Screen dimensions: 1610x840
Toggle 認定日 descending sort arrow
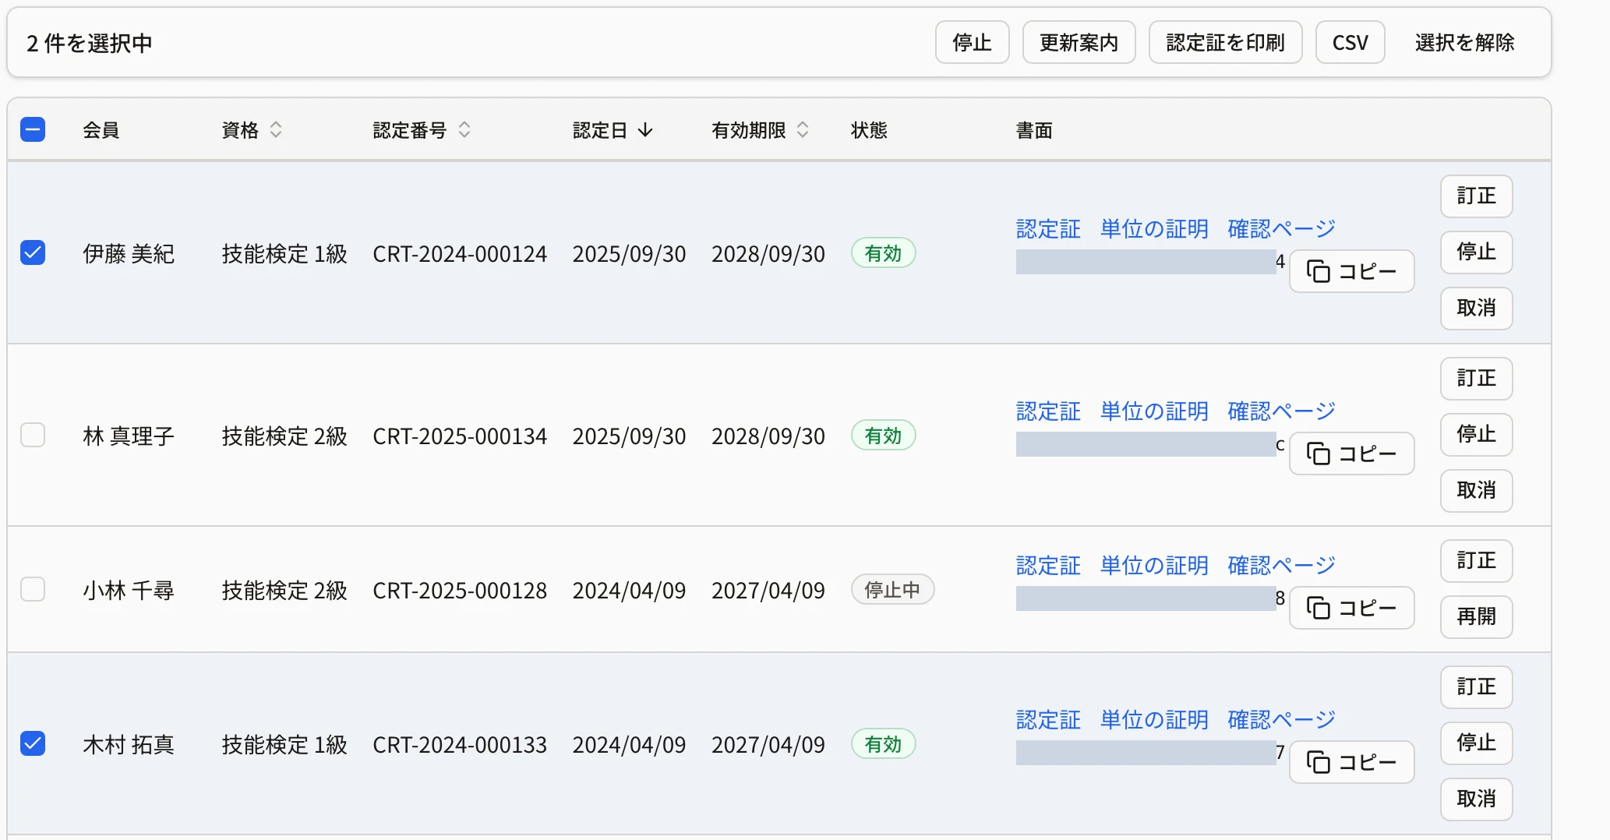point(645,130)
